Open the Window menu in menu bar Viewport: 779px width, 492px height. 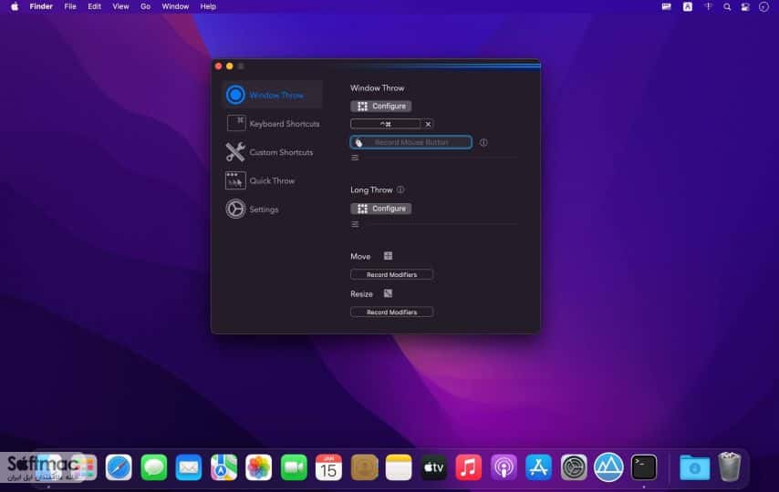pos(175,6)
